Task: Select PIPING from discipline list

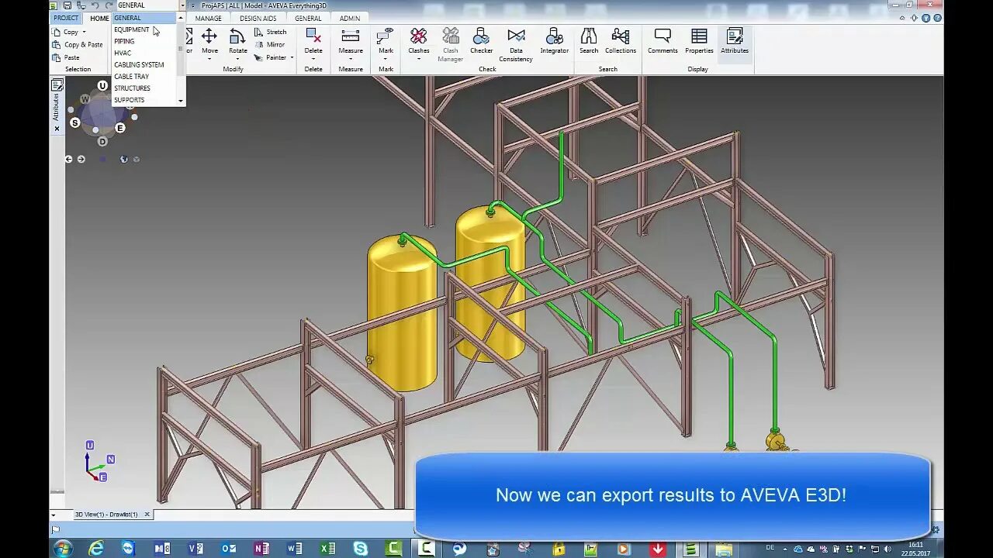Action: click(144, 41)
